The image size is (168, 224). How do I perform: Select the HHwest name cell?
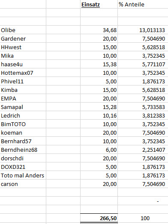pos(23,47)
